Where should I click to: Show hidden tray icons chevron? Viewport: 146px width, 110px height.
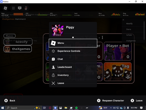coord(111,108)
